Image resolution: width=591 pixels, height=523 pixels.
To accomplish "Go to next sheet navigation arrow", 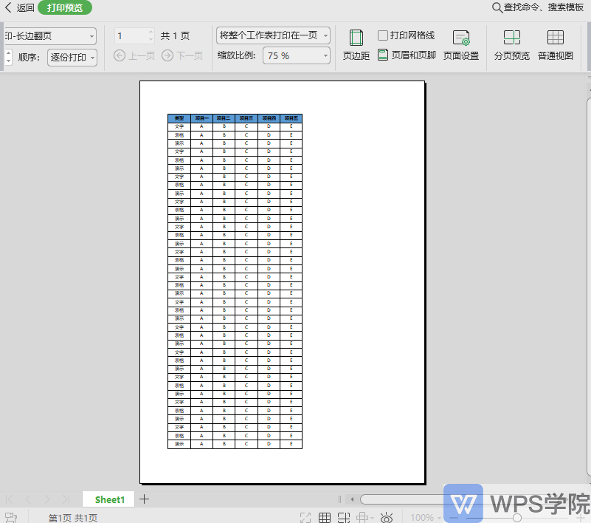I will (47, 499).
